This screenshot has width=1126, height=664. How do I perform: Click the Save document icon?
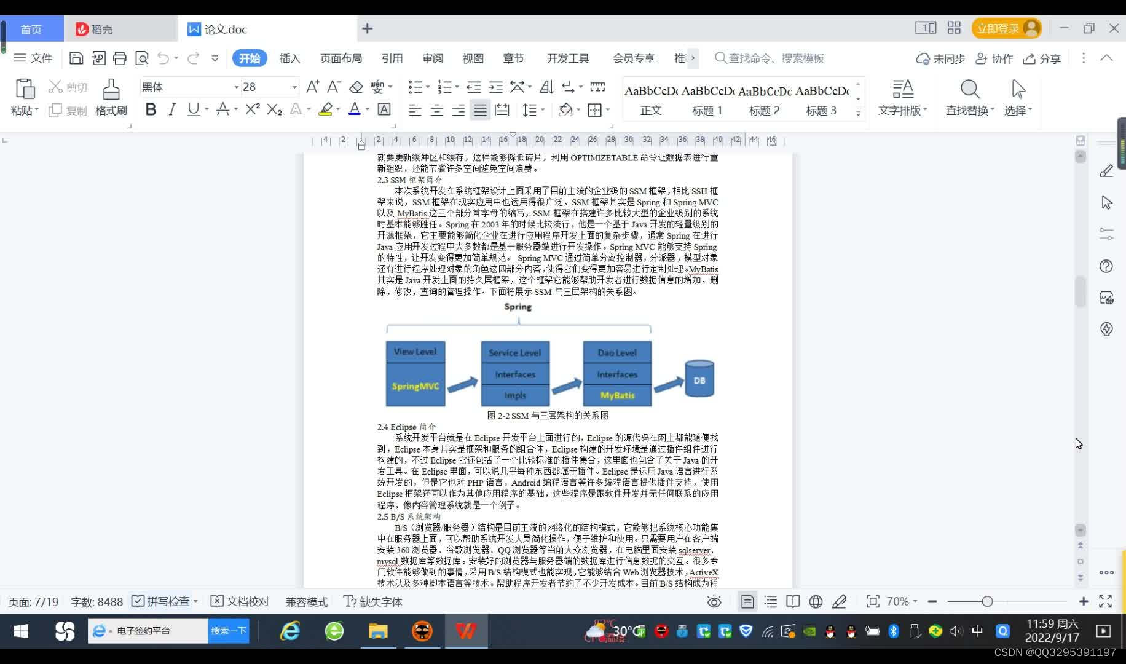tap(76, 58)
